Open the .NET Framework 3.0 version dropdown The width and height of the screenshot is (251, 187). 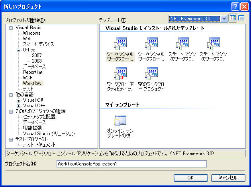tap(224, 19)
